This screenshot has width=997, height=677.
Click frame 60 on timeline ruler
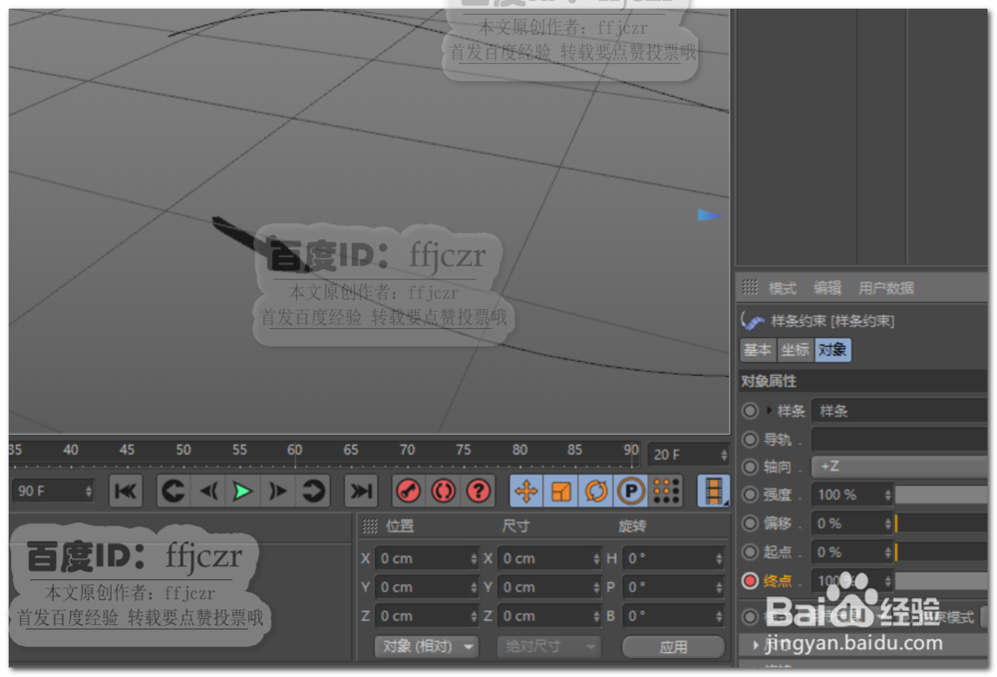(294, 450)
